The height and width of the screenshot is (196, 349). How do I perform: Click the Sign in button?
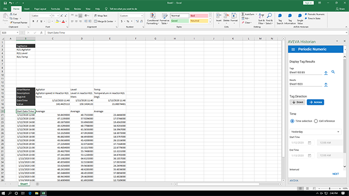[x=309, y=3]
